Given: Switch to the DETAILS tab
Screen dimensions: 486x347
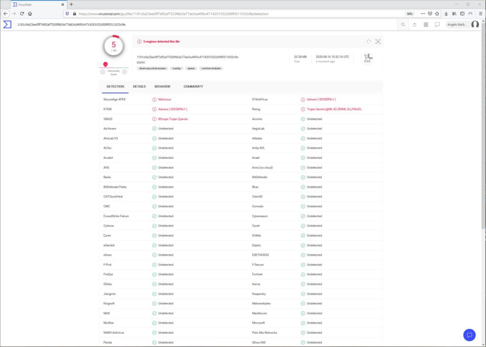Looking at the screenshot, I should click(139, 87).
